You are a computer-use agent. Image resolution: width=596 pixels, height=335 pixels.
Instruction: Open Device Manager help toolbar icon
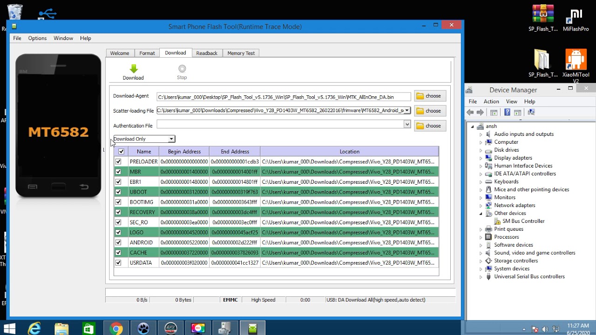coord(507,112)
